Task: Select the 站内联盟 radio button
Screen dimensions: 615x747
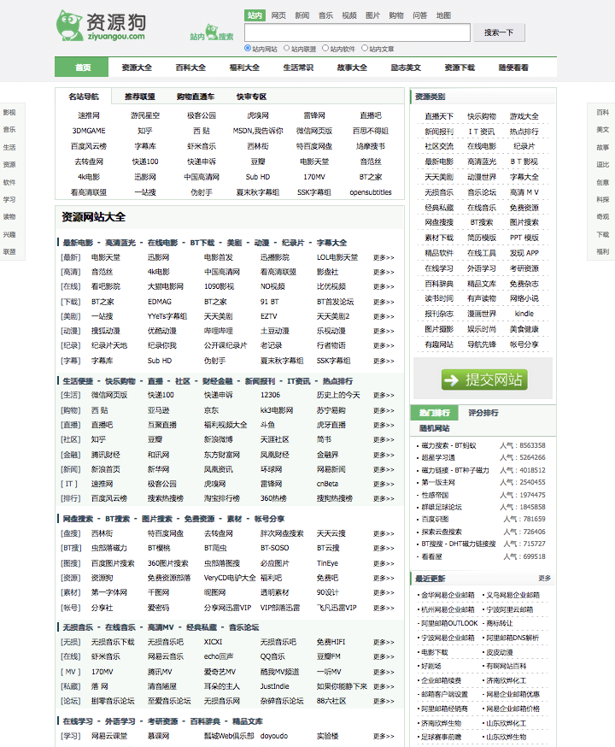Action: pyautogui.click(x=286, y=48)
